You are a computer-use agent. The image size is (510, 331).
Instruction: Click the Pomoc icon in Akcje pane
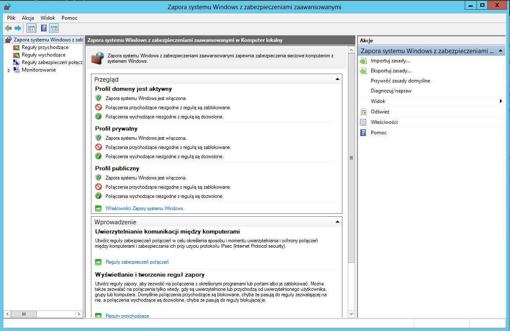click(363, 133)
